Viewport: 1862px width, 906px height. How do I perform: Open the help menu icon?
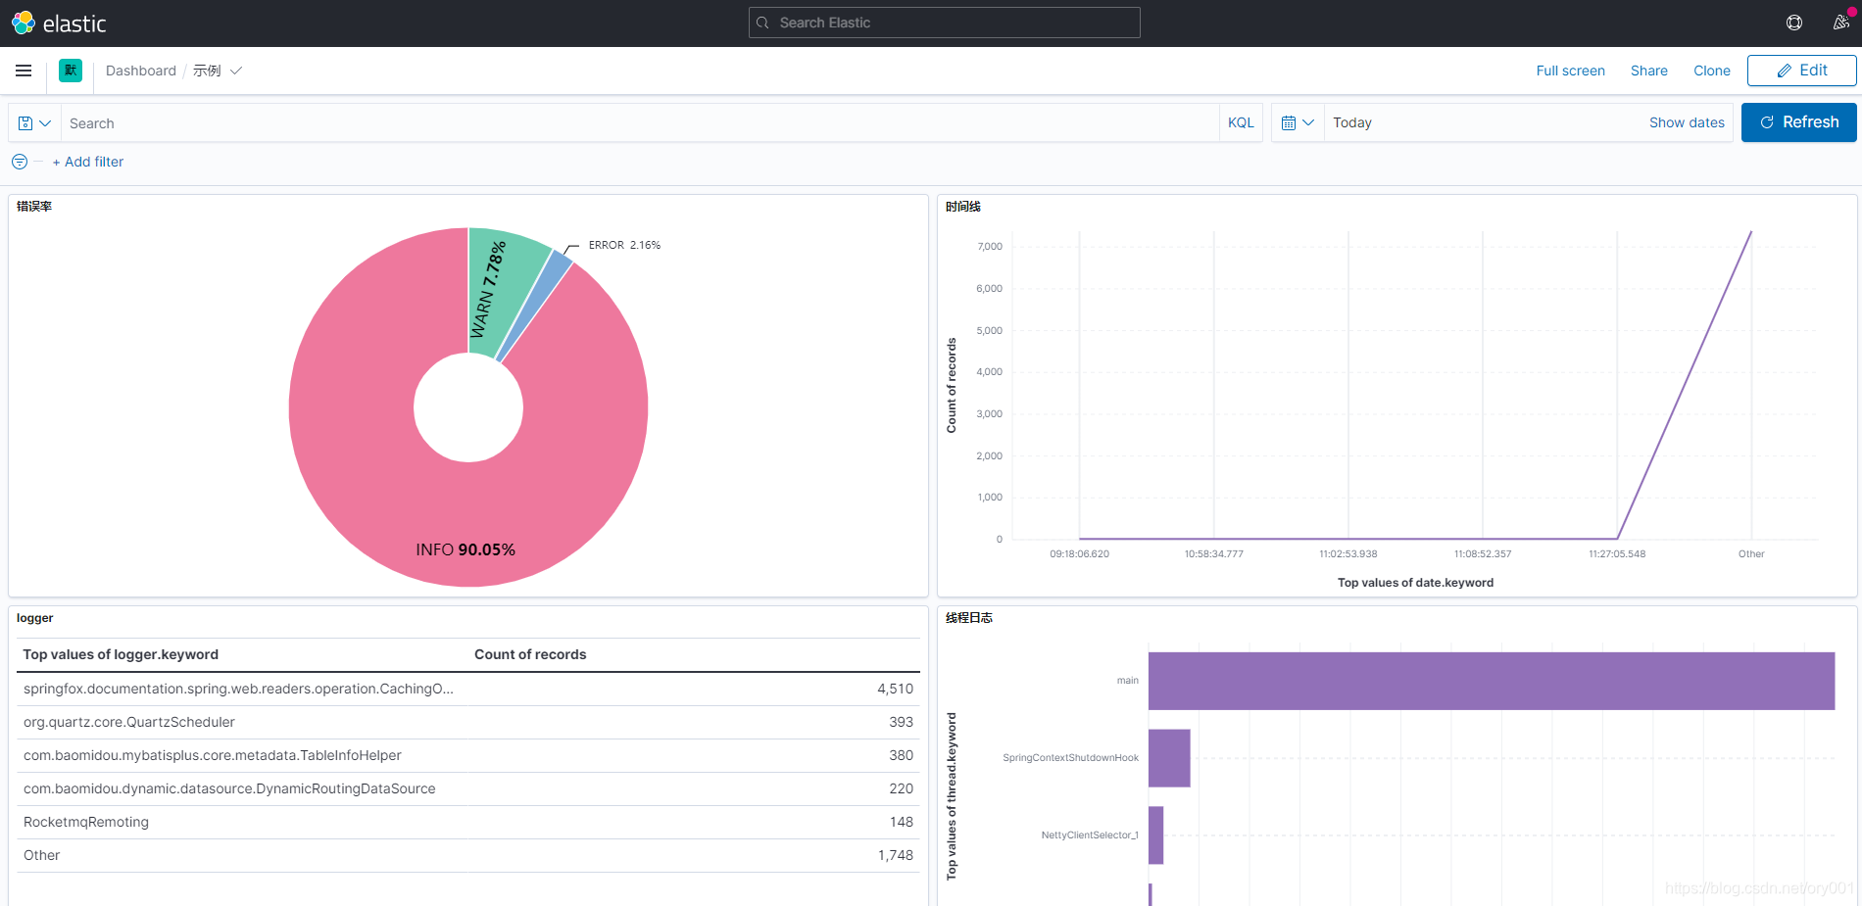click(1794, 23)
